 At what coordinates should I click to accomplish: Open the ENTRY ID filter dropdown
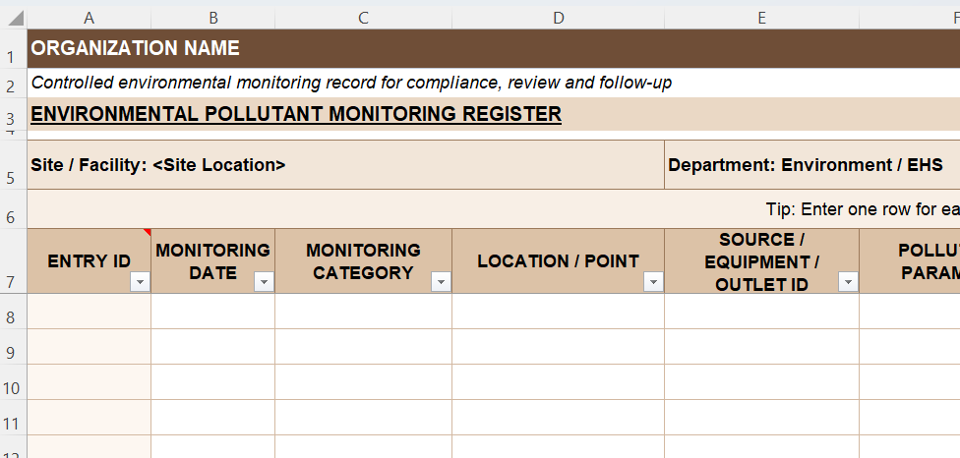140,282
